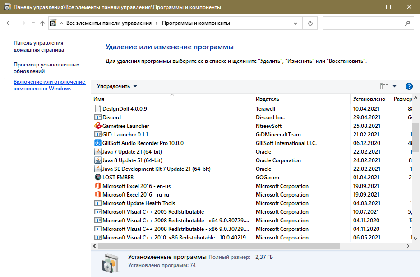Sort the list by Установлено column
This screenshot has width=420, height=277.
click(x=369, y=99)
